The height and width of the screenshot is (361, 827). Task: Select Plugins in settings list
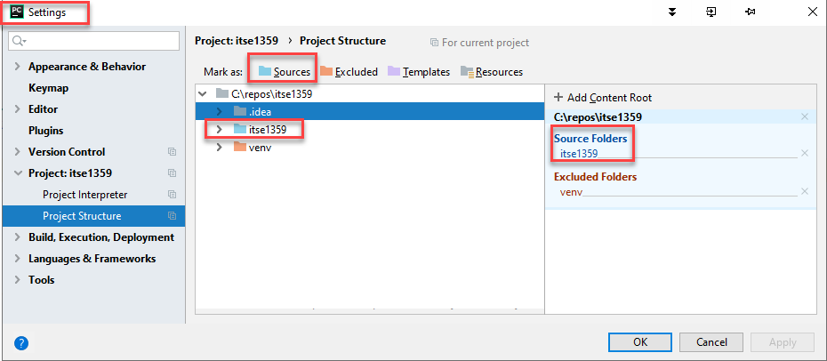(45, 131)
